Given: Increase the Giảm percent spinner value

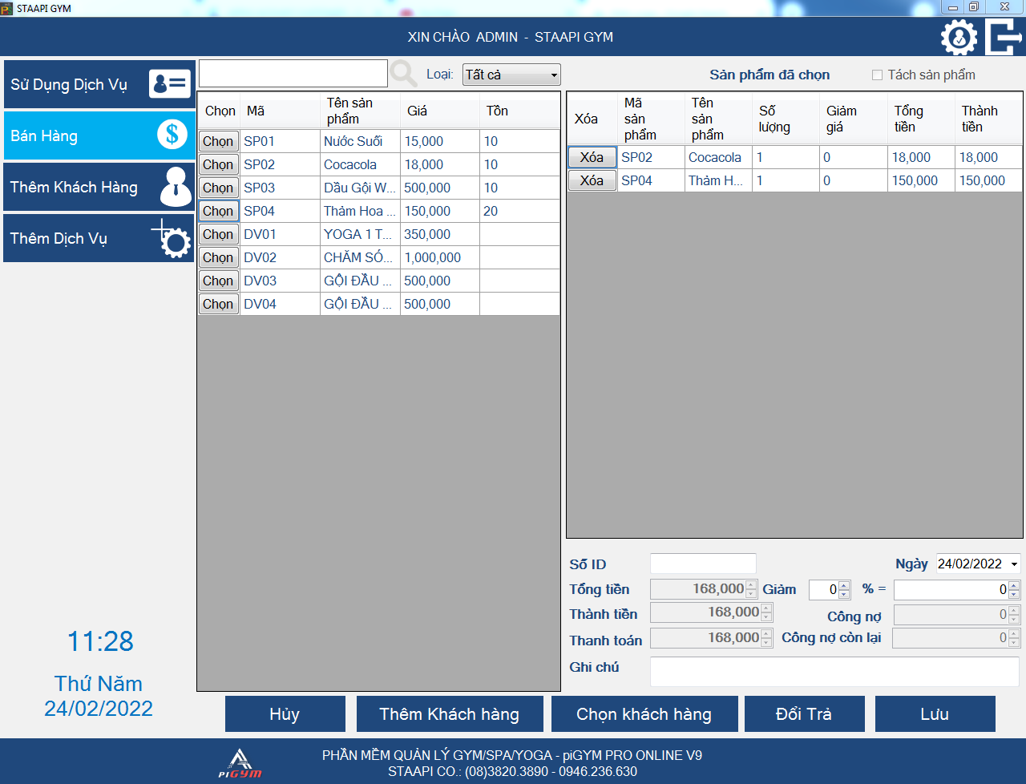Looking at the screenshot, I should tap(844, 586).
